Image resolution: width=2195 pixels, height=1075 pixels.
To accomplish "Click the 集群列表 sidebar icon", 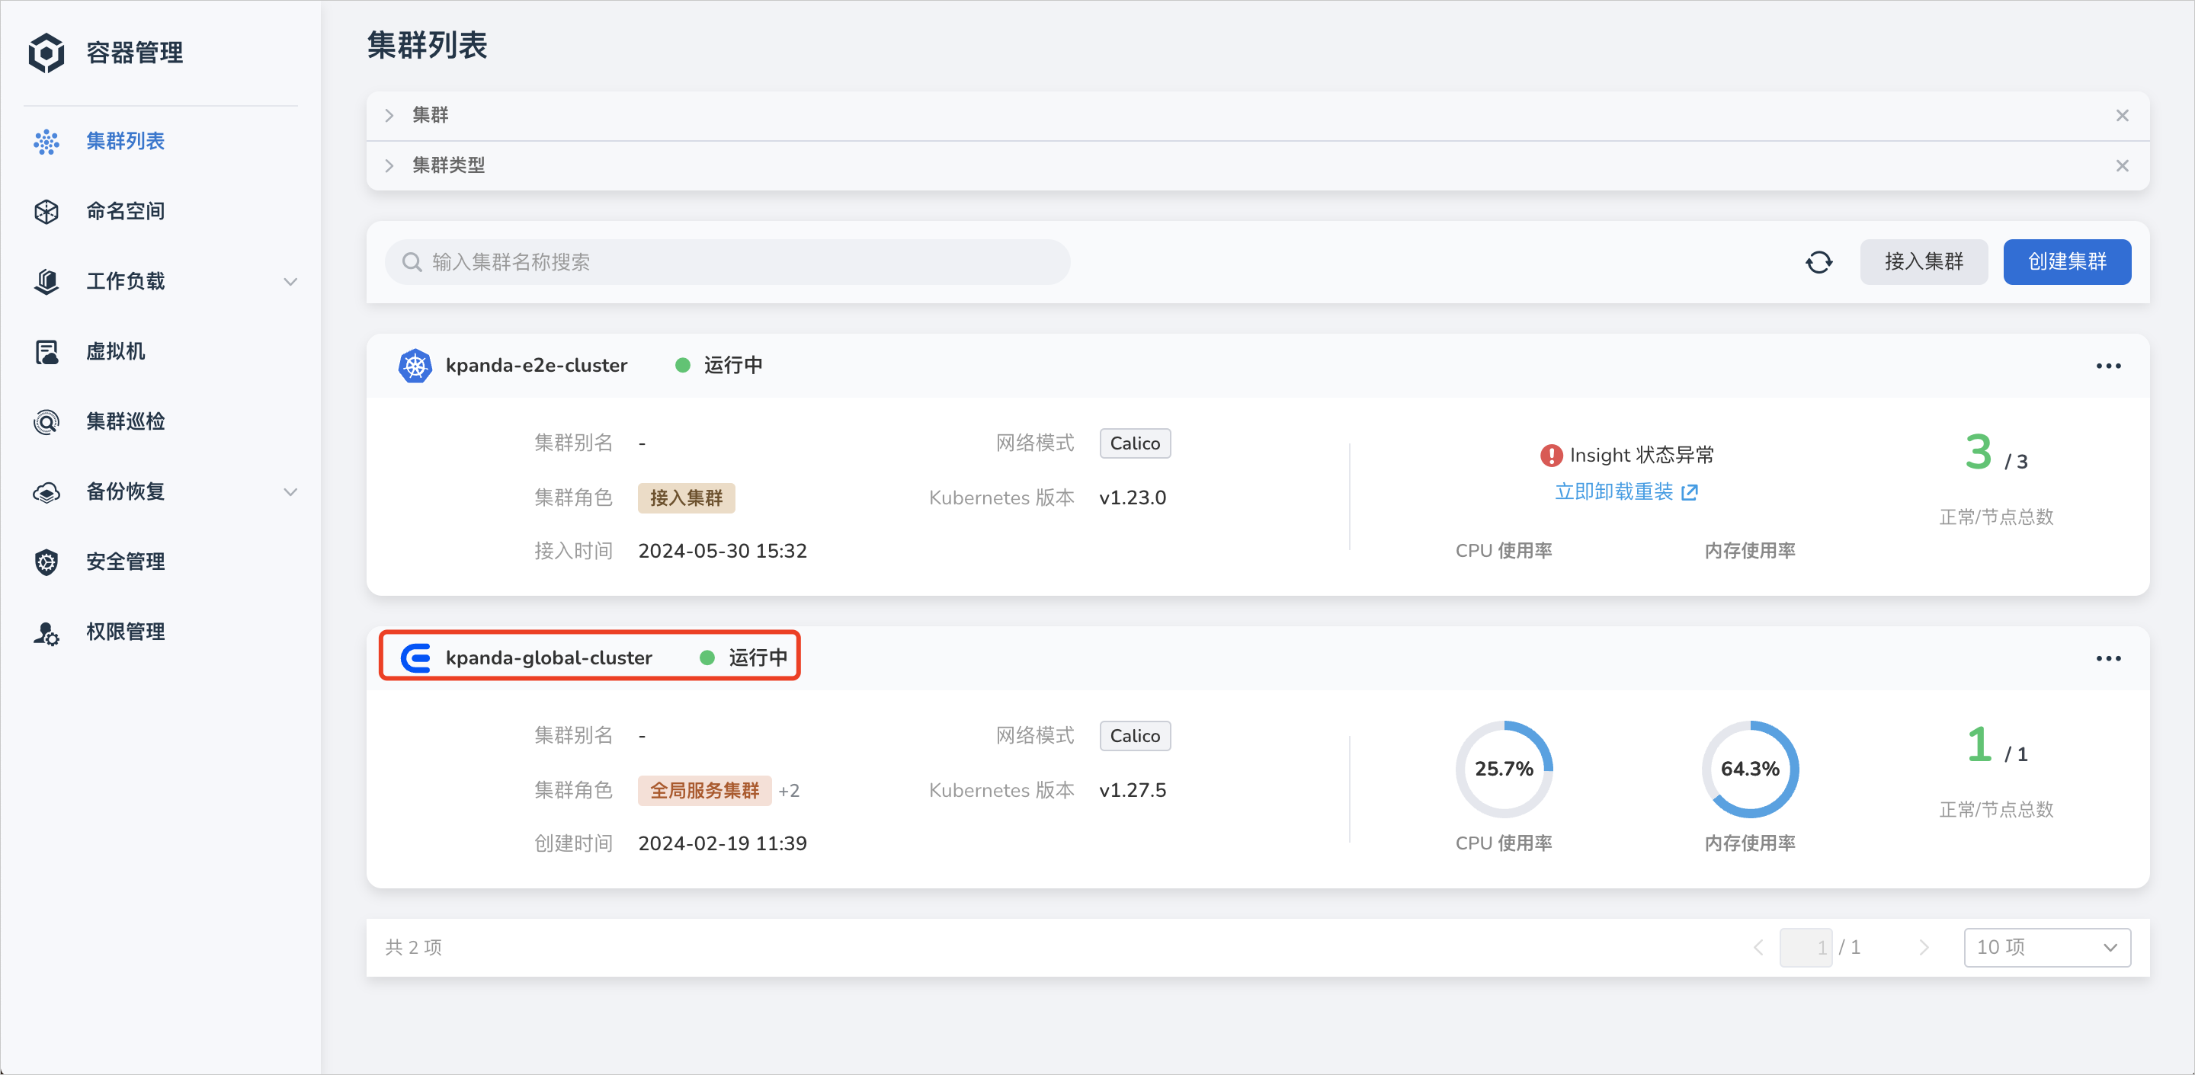I will click(x=46, y=142).
